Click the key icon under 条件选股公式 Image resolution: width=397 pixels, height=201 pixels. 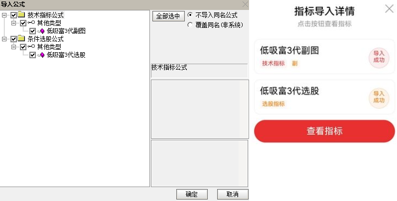(31, 47)
